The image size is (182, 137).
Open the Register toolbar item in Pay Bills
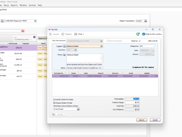point(66,34)
